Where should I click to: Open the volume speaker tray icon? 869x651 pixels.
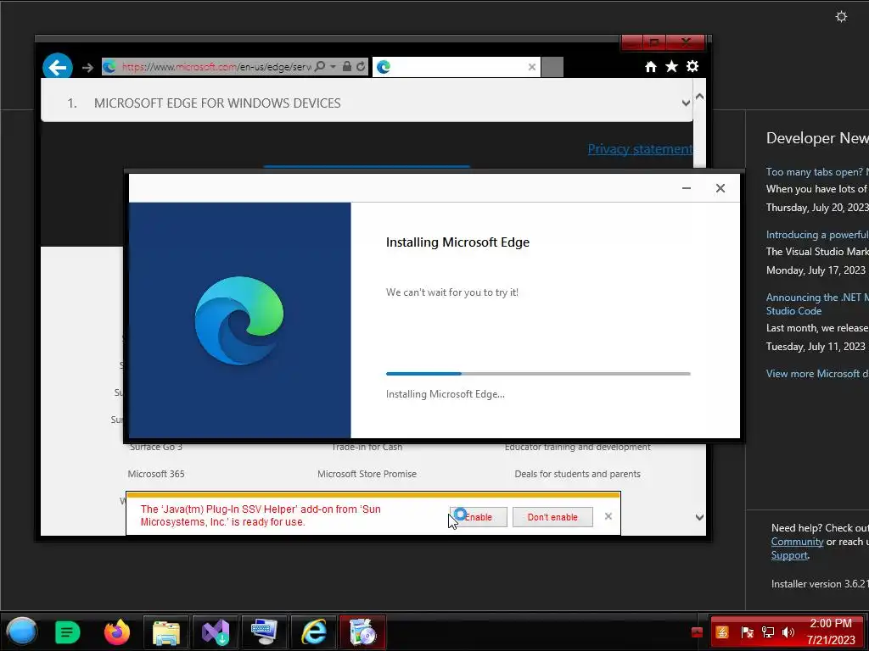click(x=788, y=632)
